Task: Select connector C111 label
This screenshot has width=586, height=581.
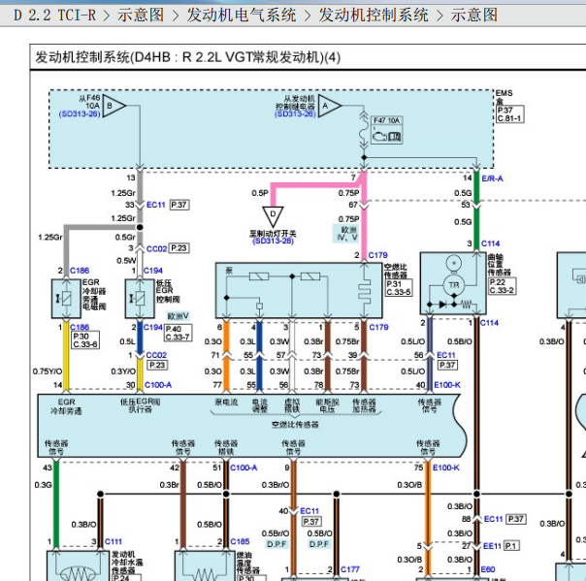Action: [114, 541]
